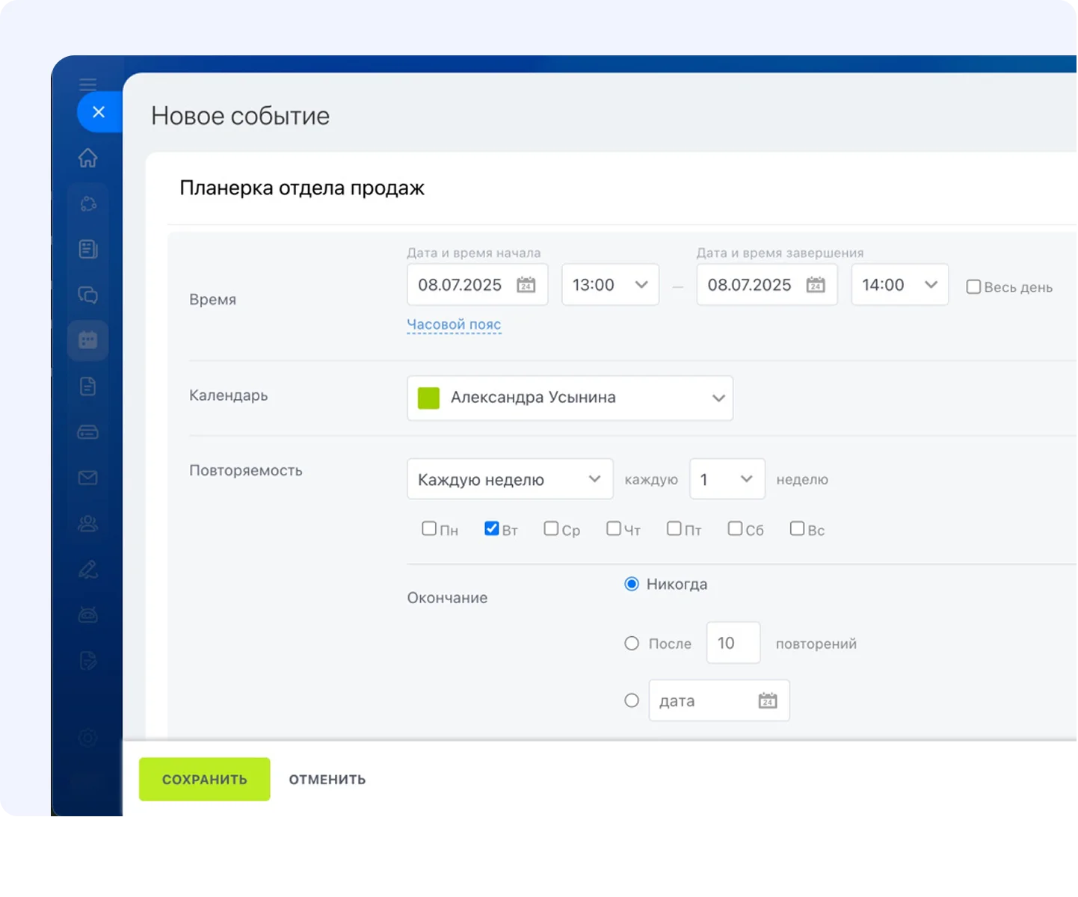The image size is (1078, 897).
Task: Open the sidebar hamburger menu
Action: pos(87,84)
